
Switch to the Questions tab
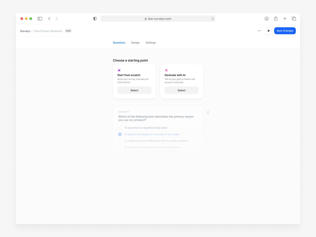[119, 43]
